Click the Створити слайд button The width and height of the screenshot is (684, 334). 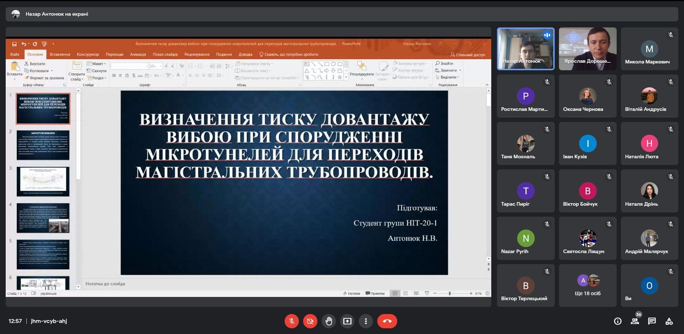pyautogui.click(x=77, y=70)
